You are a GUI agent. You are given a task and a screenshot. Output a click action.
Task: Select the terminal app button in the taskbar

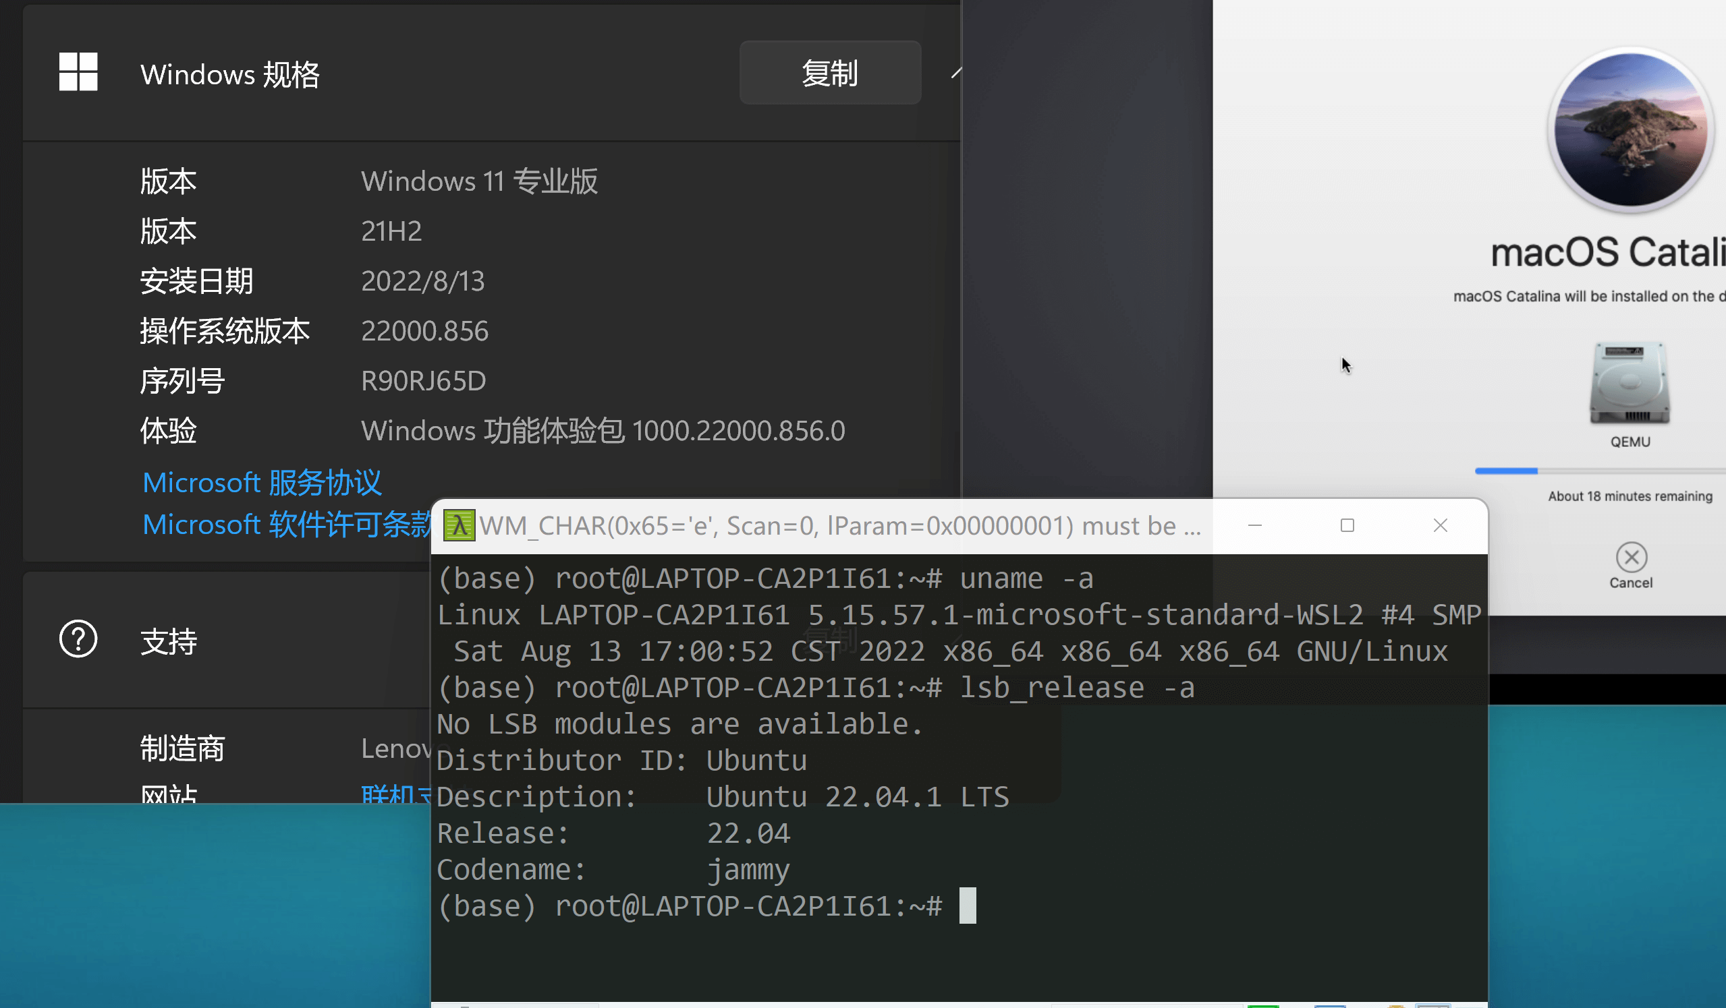coord(466,1005)
